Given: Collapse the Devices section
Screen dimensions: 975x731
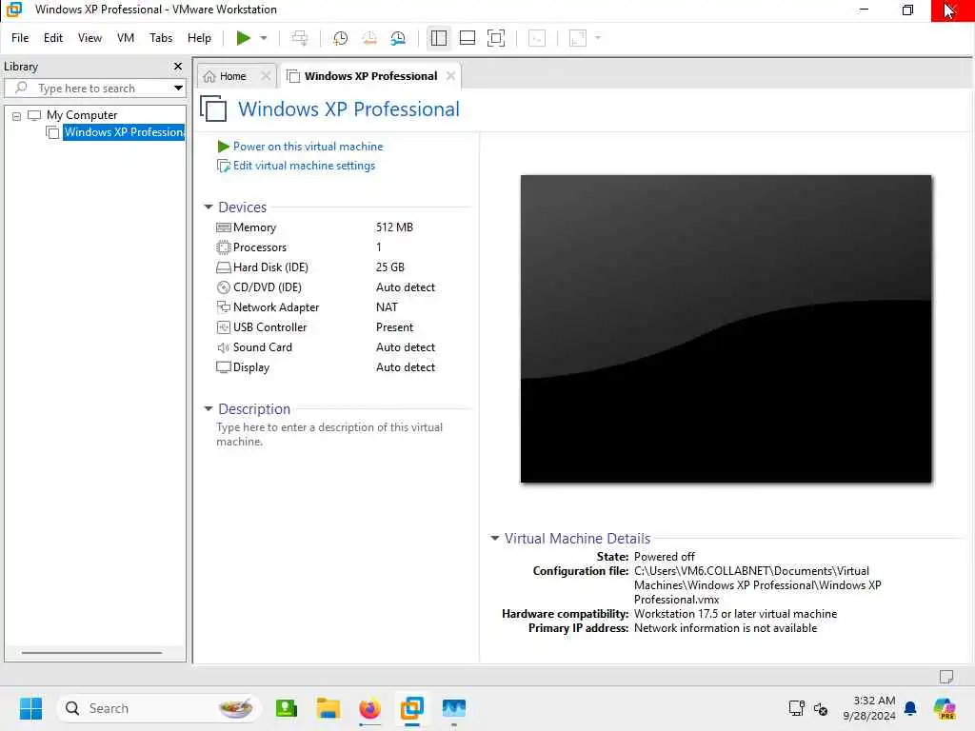Looking at the screenshot, I should 209,207.
